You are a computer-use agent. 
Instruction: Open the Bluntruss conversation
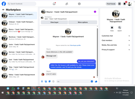(19, 38)
